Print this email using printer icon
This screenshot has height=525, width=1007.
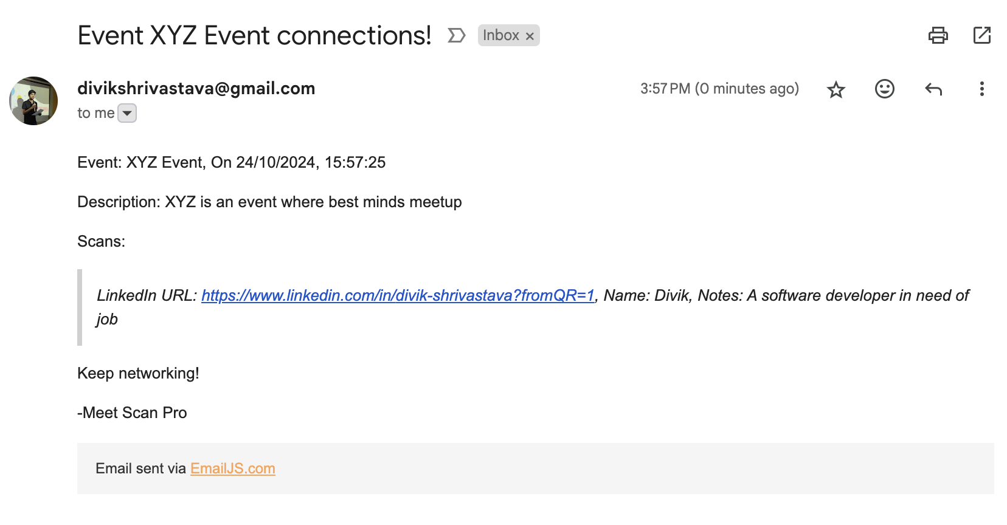pyautogui.click(x=938, y=35)
